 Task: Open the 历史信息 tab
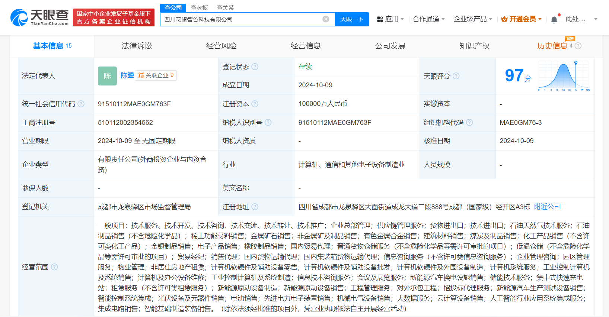click(552, 46)
